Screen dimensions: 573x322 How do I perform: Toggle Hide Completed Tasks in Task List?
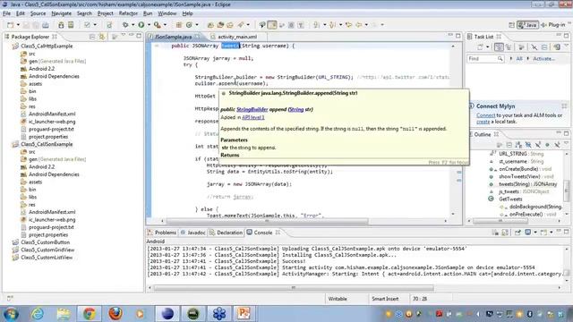click(534, 47)
